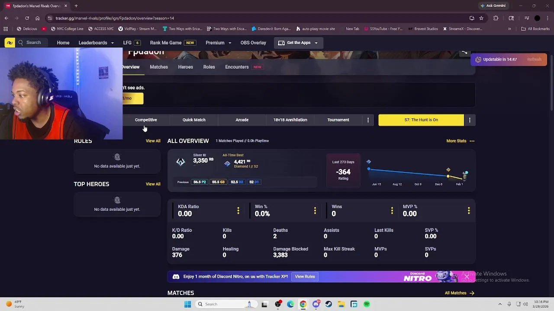Open the three-dot menu beside Wins
Image resolution: width=554 pixels, height=311 pixels.
click(x=392, y=210)
